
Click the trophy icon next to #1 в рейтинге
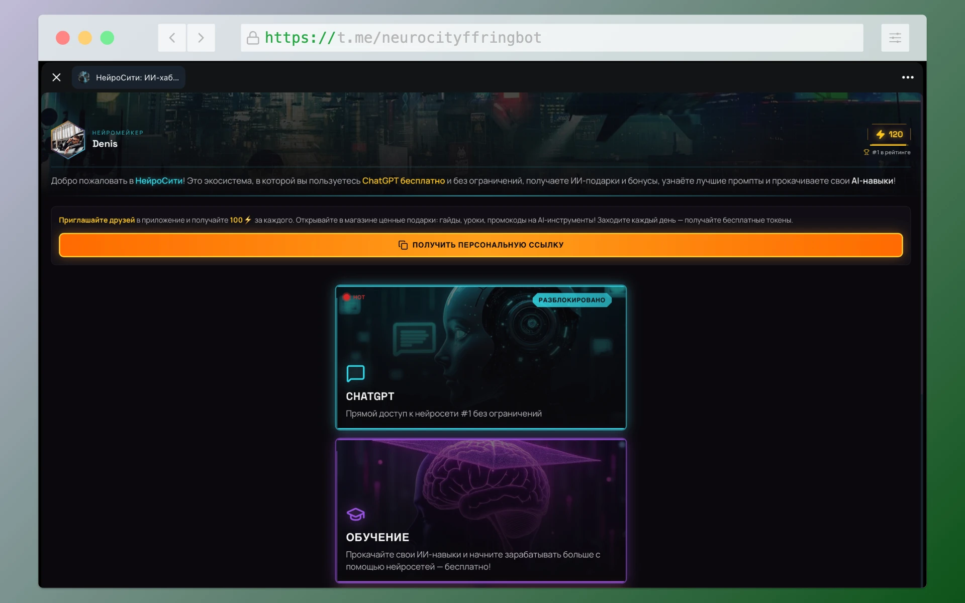[x=866, y=152]
